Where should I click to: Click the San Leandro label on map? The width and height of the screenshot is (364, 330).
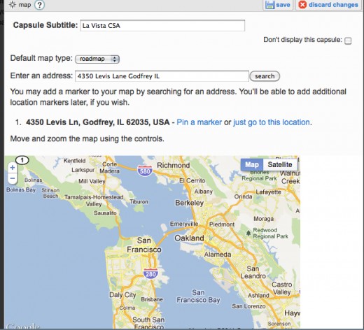click(253, 272)
